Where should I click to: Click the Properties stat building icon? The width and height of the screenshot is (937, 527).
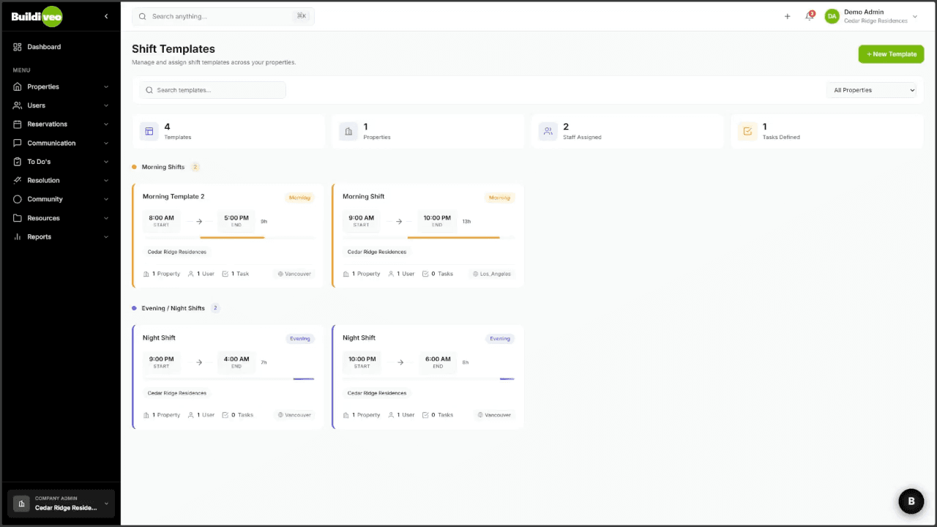[348, 131]
